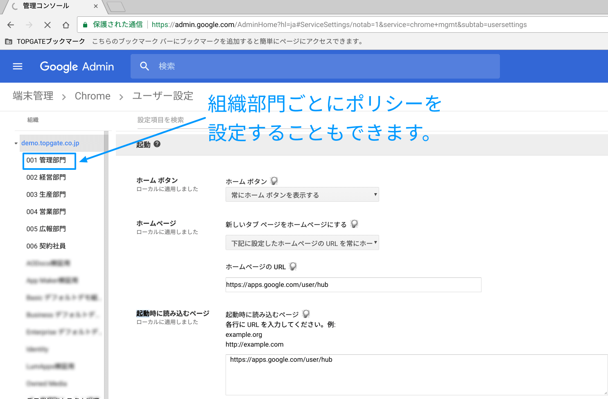Viewport: 608px width, 399px height.
Task: Click lightbulb beside 新しいタブ ページをホームページにする
Action: (355, 224)
